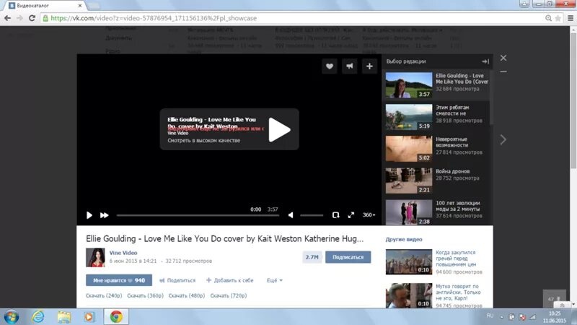Toggle loop playback icon in player controls
Screen dimensions: 577x325
[x=335, y=215]
